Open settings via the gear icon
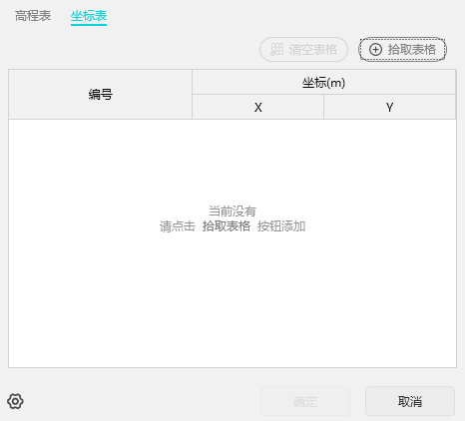Screen dimensions: 465x421 [x=15, y=401]
